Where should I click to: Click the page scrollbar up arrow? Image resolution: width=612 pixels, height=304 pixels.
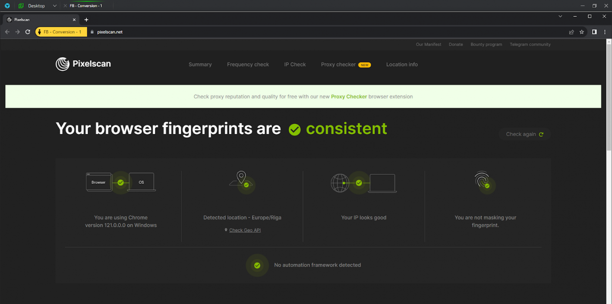[x=609, y=42]
